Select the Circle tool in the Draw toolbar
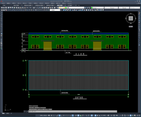141x117 pixels. tap(1, 24)
